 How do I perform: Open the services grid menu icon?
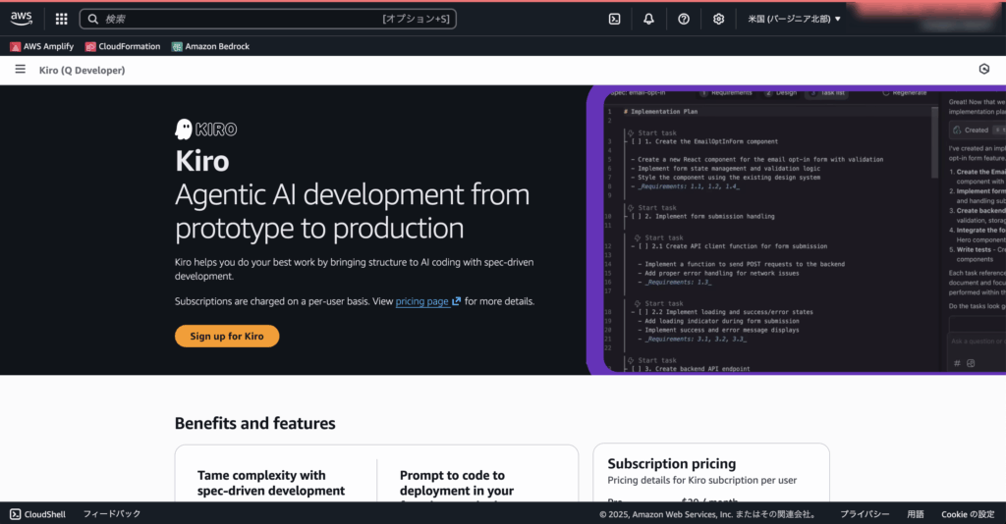[x=62, y=19]
